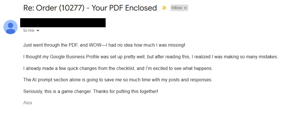
Task: Click the "to me" recipient text
Action: 29,30
